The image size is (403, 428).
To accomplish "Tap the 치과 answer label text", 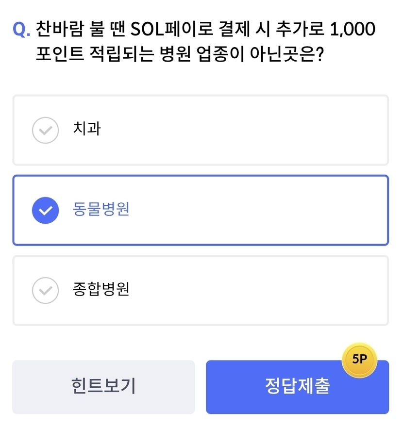I will (x=86, y=129).
